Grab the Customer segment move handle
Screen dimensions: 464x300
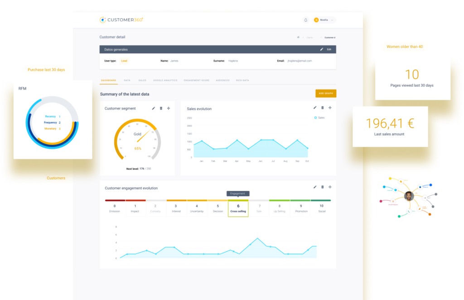169,108
